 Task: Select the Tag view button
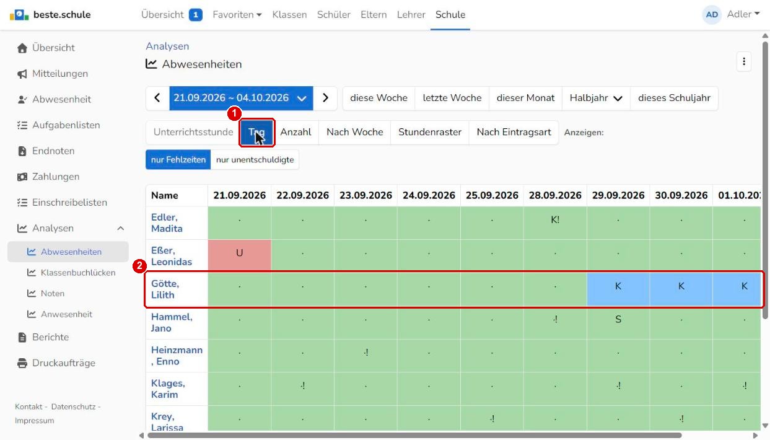[x=256, y=132]
